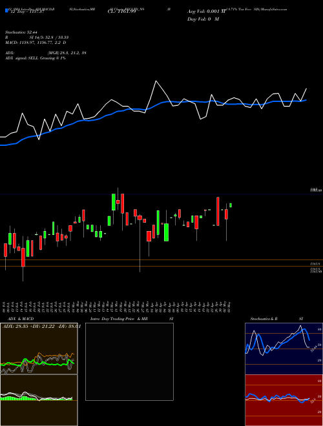
Task: Click the 'Intra Day Trading Price & MR' title
Action: point(119,319)
